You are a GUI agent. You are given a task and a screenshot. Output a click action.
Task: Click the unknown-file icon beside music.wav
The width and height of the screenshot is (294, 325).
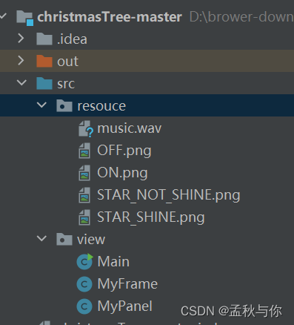(86, 128)
